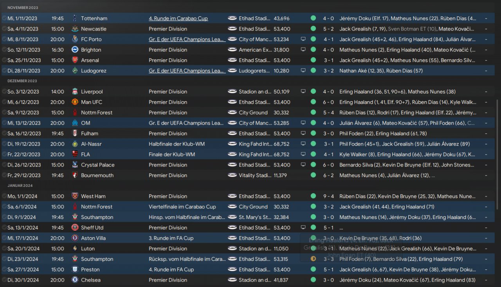
Task: Click the stadium icon beside Vitality Stadi... venue
Action: coord(232,176)
